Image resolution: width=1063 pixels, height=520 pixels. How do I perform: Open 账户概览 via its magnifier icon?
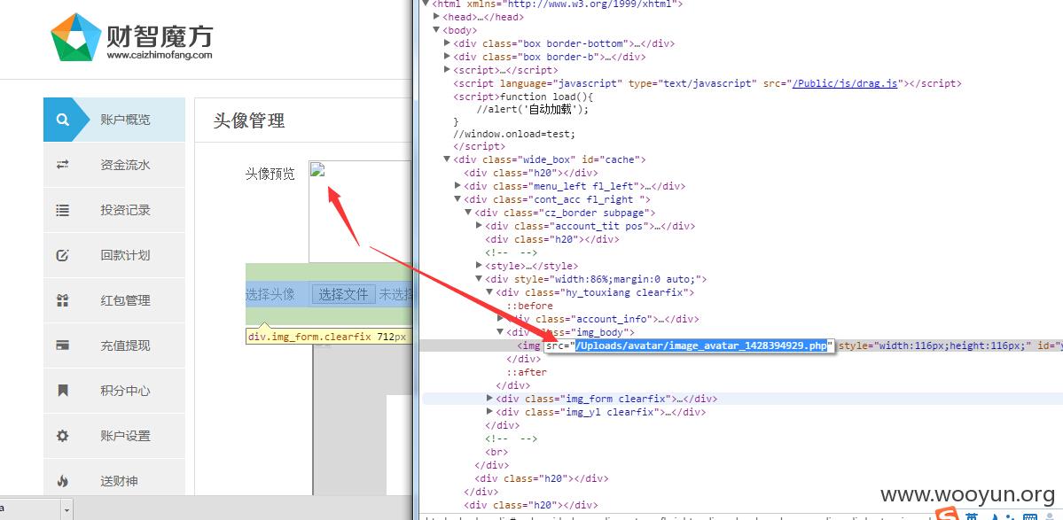[x=62, y=120]
